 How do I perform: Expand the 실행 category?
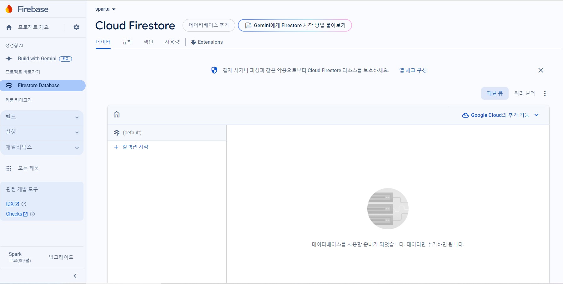coord(42,132)
